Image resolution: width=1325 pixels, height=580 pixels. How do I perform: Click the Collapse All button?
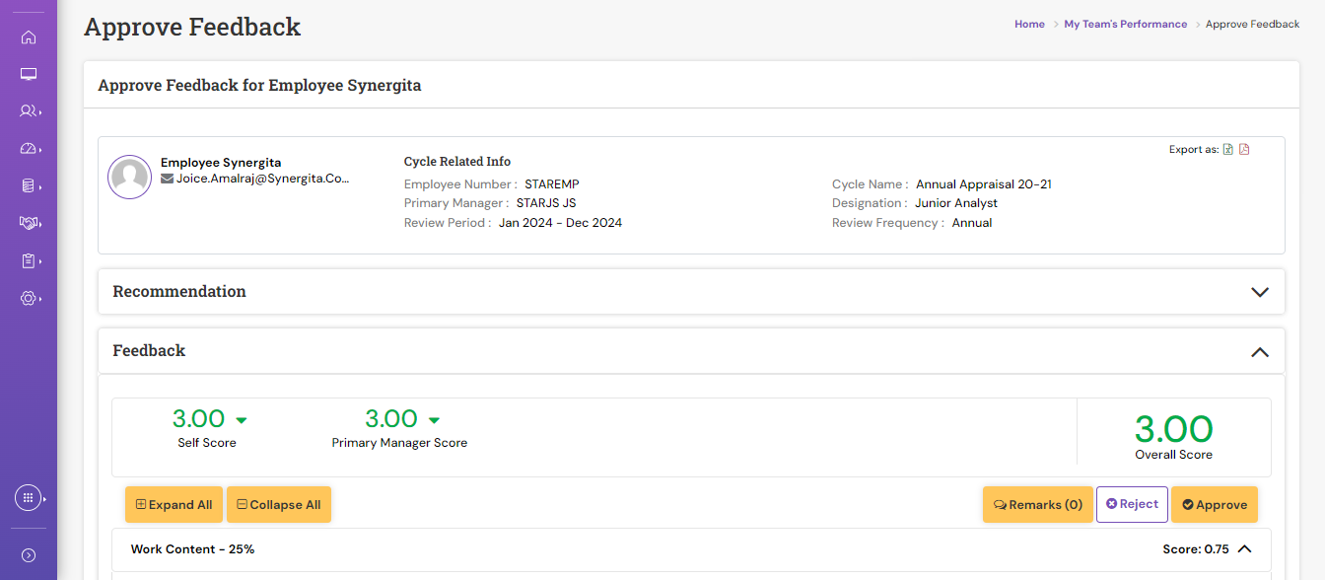[x=279, y=504]
